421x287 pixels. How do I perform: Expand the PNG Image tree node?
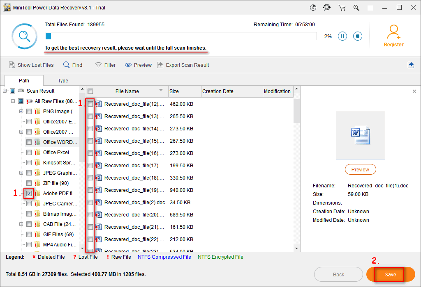click(21, 112)
